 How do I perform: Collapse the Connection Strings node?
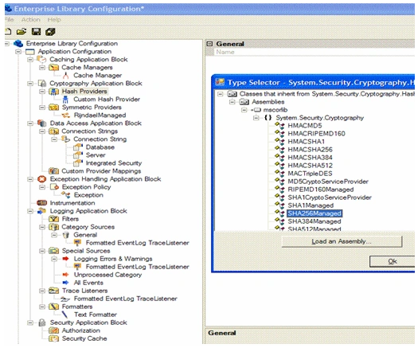tap(42, 131)
